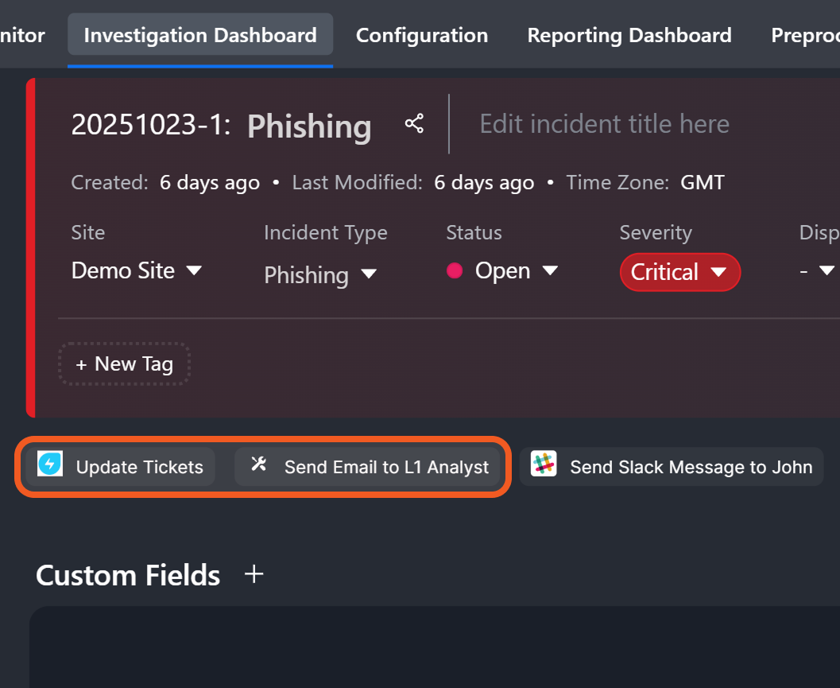The width and height of the screenshot is (840, 688).
Task: Click the wrench tools icon
Action: coord(258,464)
